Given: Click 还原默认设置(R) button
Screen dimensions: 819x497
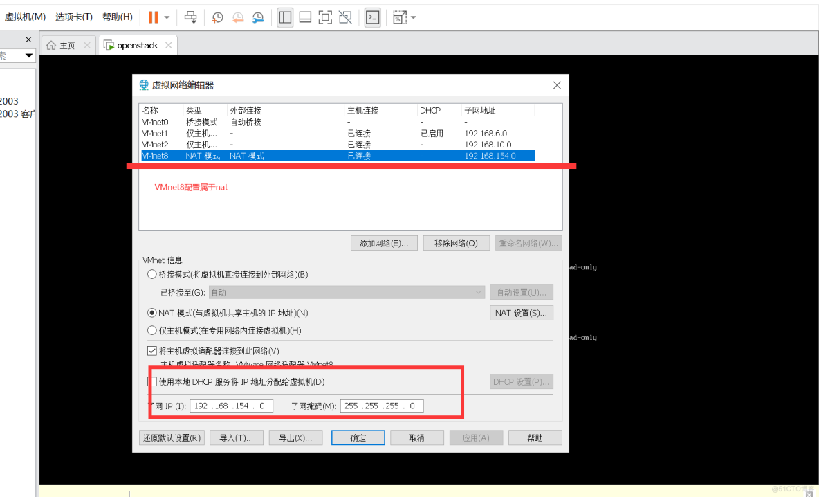Looking at the screenshot, I should [172, 438].
